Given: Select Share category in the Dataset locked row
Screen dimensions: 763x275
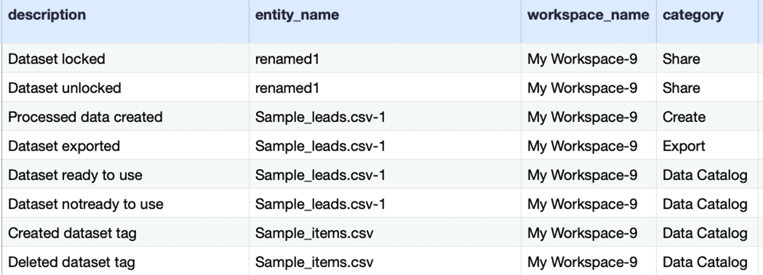Looking at the screenshot, I should [x=681, y=59].
